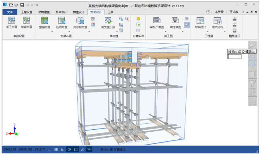Image resolution: width=261 pixels, height=155 pixels.
Task: Toggle the angle tracking button in status bar
Action: click(82, 149)
